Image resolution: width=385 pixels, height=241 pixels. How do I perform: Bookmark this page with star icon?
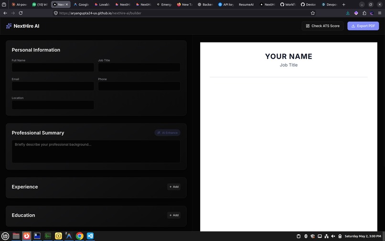click(312, 13)
